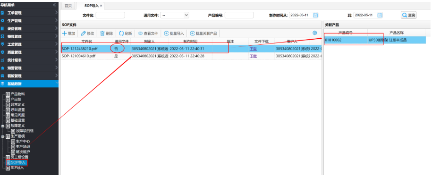
Task: Expand the 模具管理 section chevron
Action: [56, 36]
